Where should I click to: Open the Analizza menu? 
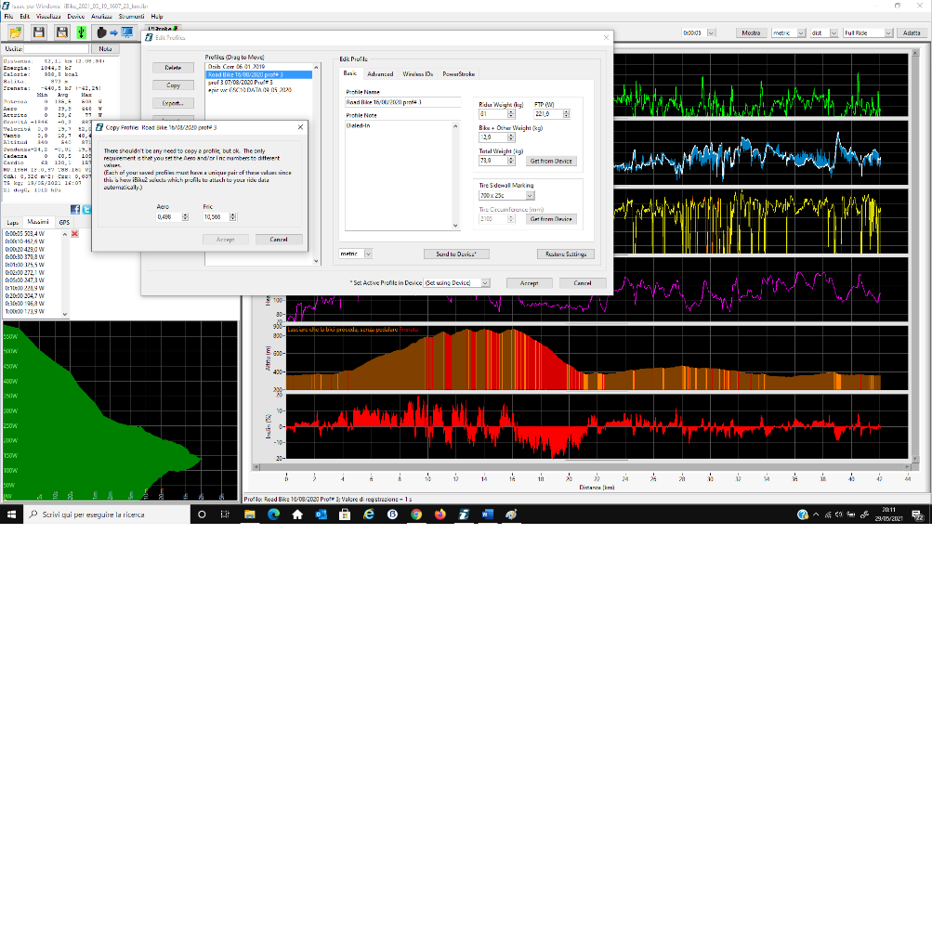point(101,17)
